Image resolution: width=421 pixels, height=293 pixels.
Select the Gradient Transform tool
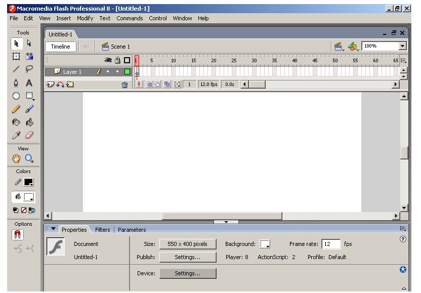pos(29,56)
